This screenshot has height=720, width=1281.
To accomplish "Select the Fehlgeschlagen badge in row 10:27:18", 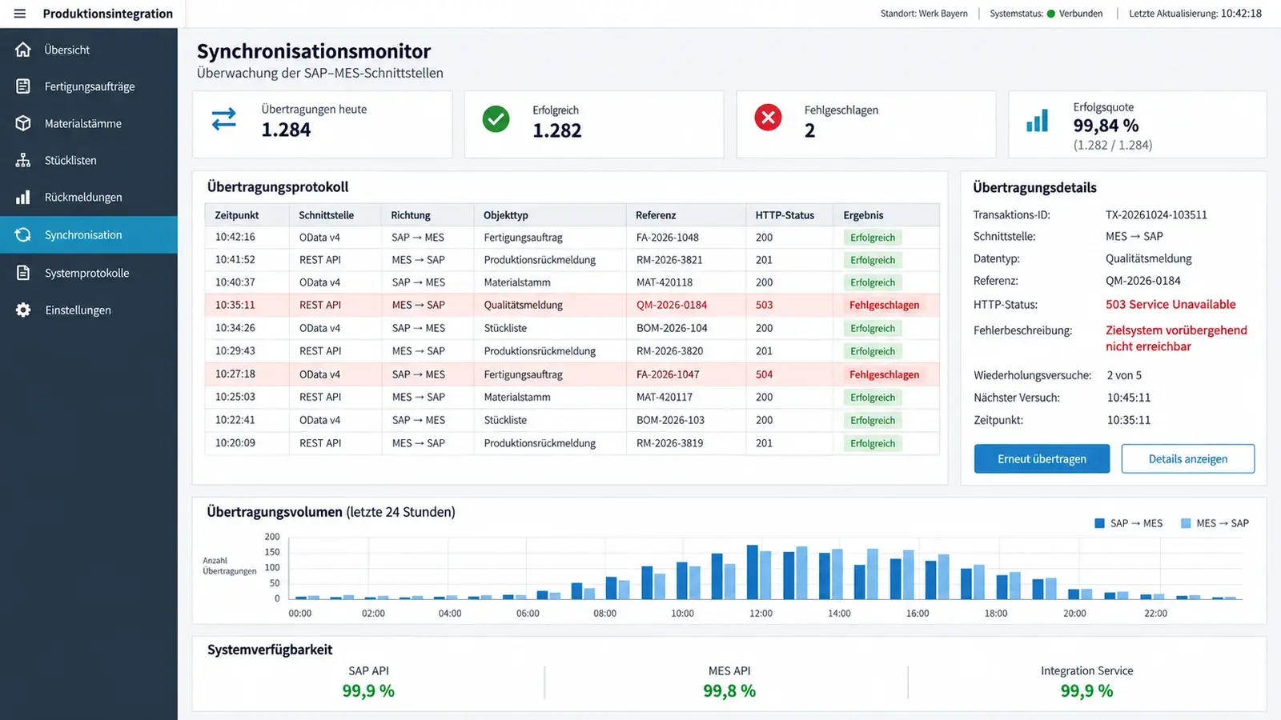I will (884, 374).
